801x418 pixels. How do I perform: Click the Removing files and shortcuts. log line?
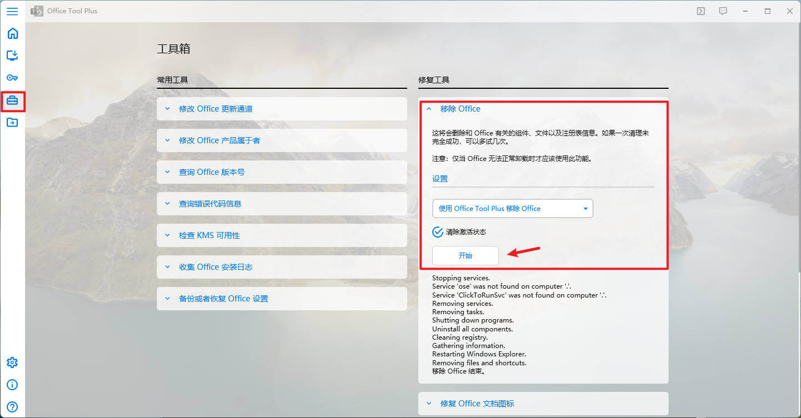click(x=479, y=363)
